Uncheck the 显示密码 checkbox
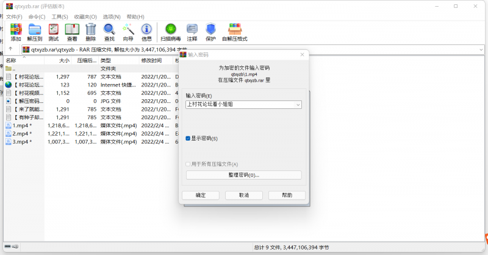This screenshot has height=255, width=488. coord(188,139)
